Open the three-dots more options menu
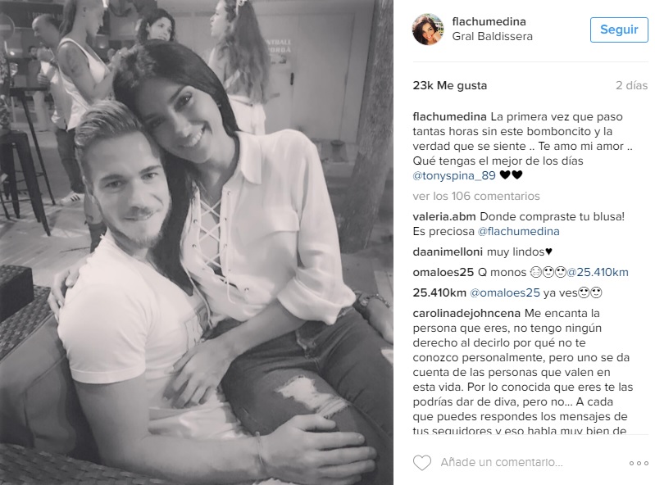 click(x=639, y=463)
